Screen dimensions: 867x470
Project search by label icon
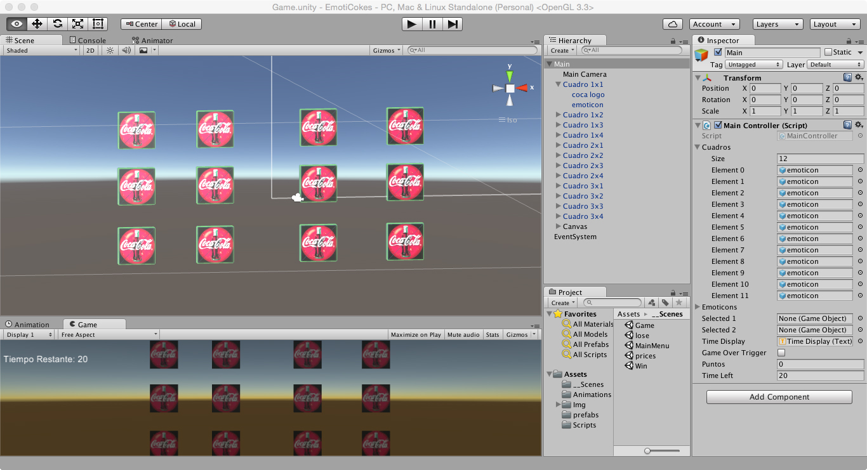point(665,303)
